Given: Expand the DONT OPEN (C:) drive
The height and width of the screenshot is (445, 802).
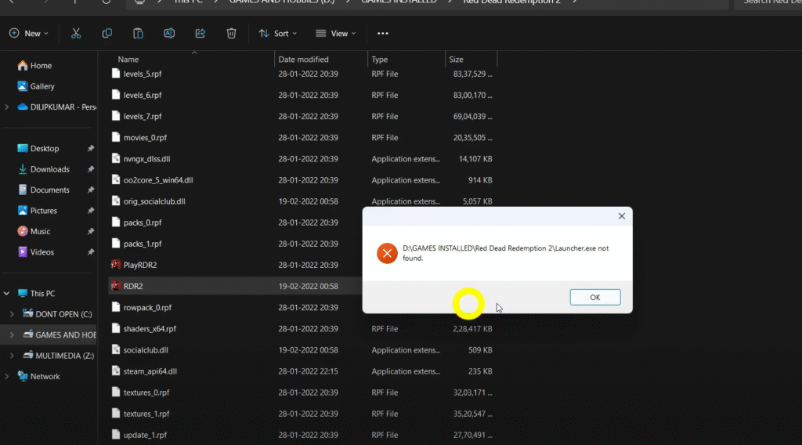Looking at the screenshot, I should point(12,314).
